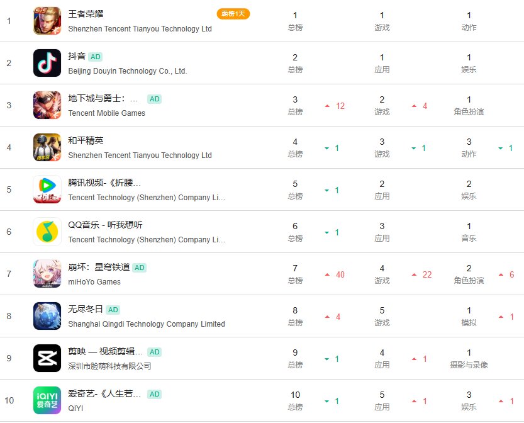Image resolution: width=524 pixels, height=423 pixels.
Task: Open the 王者荣耀 app title link
Action: [86, 14]
